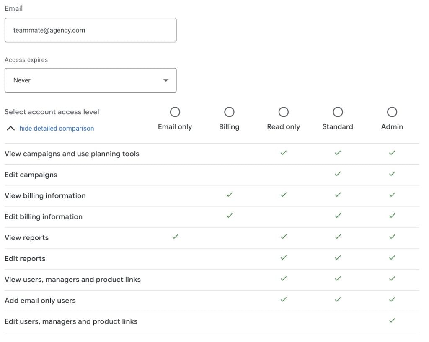Click the Billing column label
Viewport: 429px width, 342px height.
tap(229, 127)
